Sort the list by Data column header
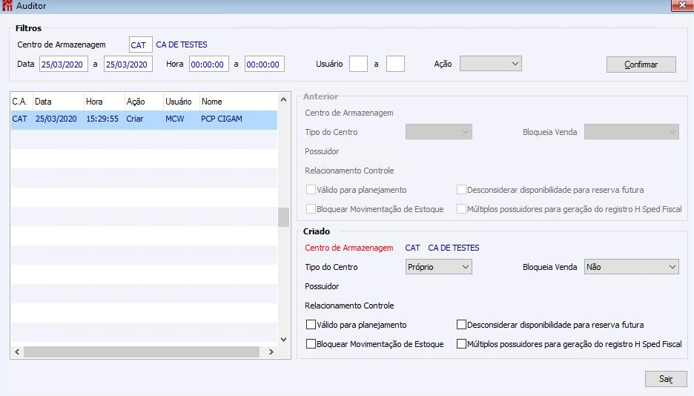The width and height of the screenshot is (694, 396). click(x=59, y=102)
